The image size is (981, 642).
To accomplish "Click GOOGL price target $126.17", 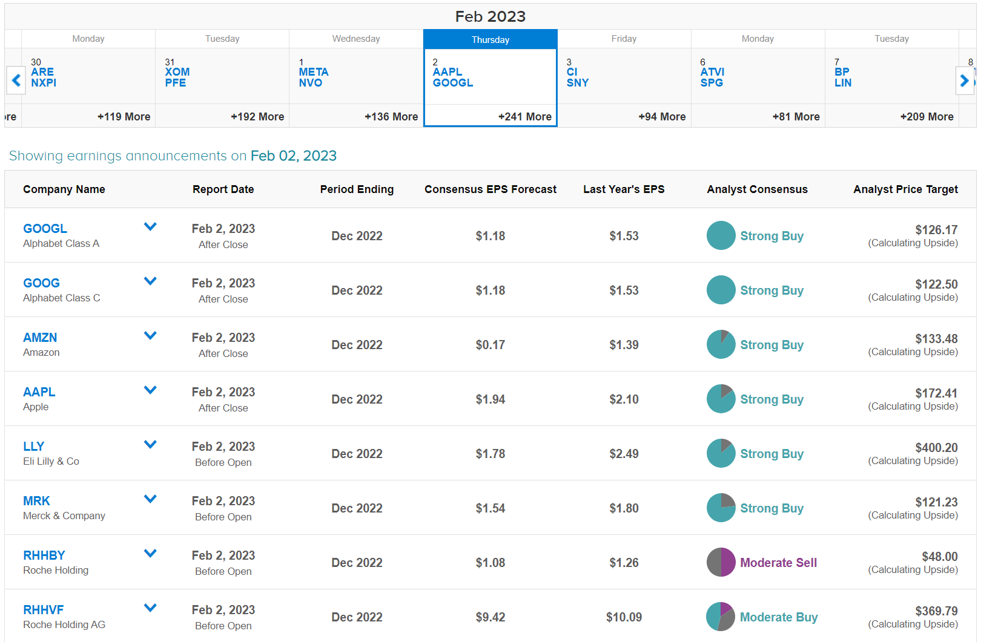I will click(936, 230).
